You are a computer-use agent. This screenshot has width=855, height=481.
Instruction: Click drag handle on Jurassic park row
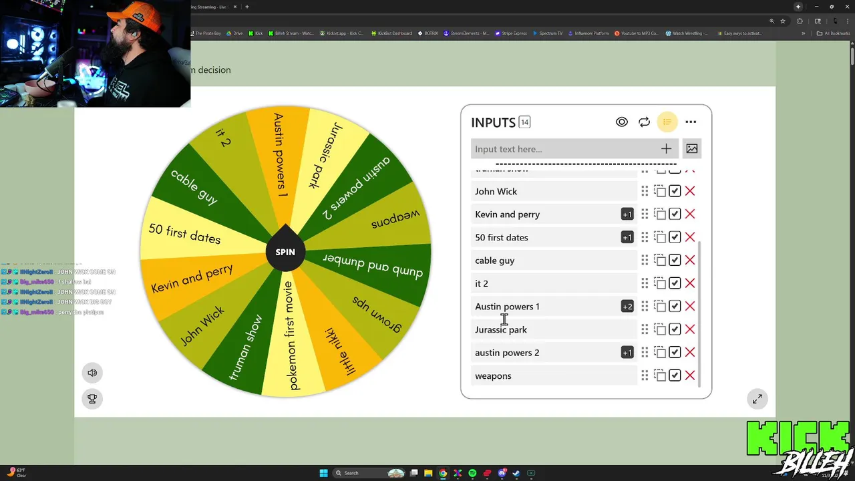coord(645,329)
